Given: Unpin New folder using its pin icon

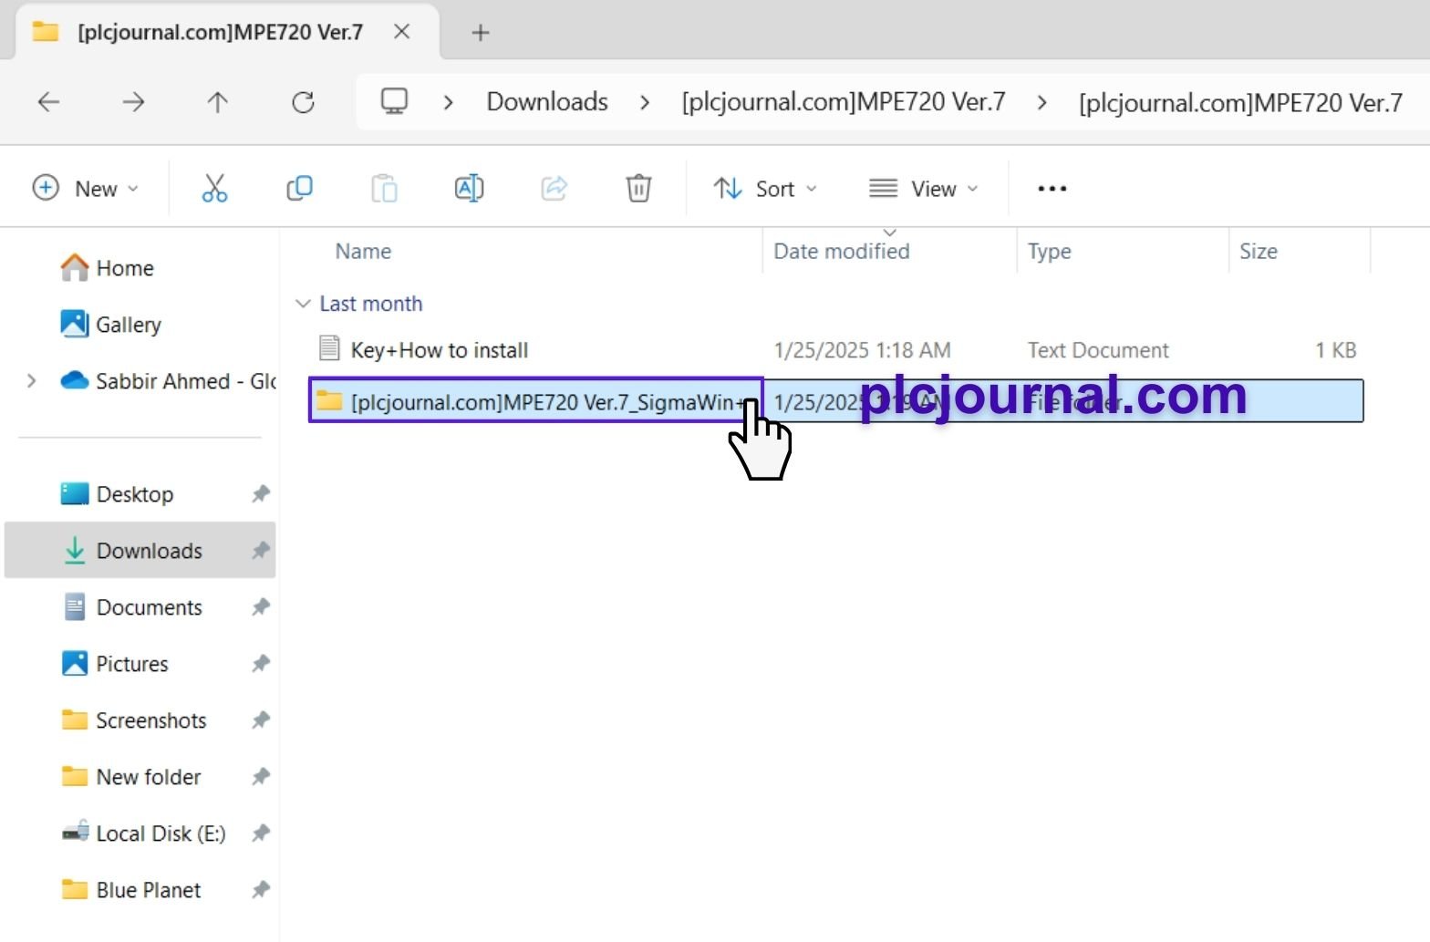Looking at the screenshot, I should pyautogui.click(x=261, y=777).
